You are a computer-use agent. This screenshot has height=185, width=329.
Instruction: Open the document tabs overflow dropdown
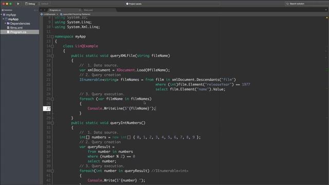pos(326,10)
